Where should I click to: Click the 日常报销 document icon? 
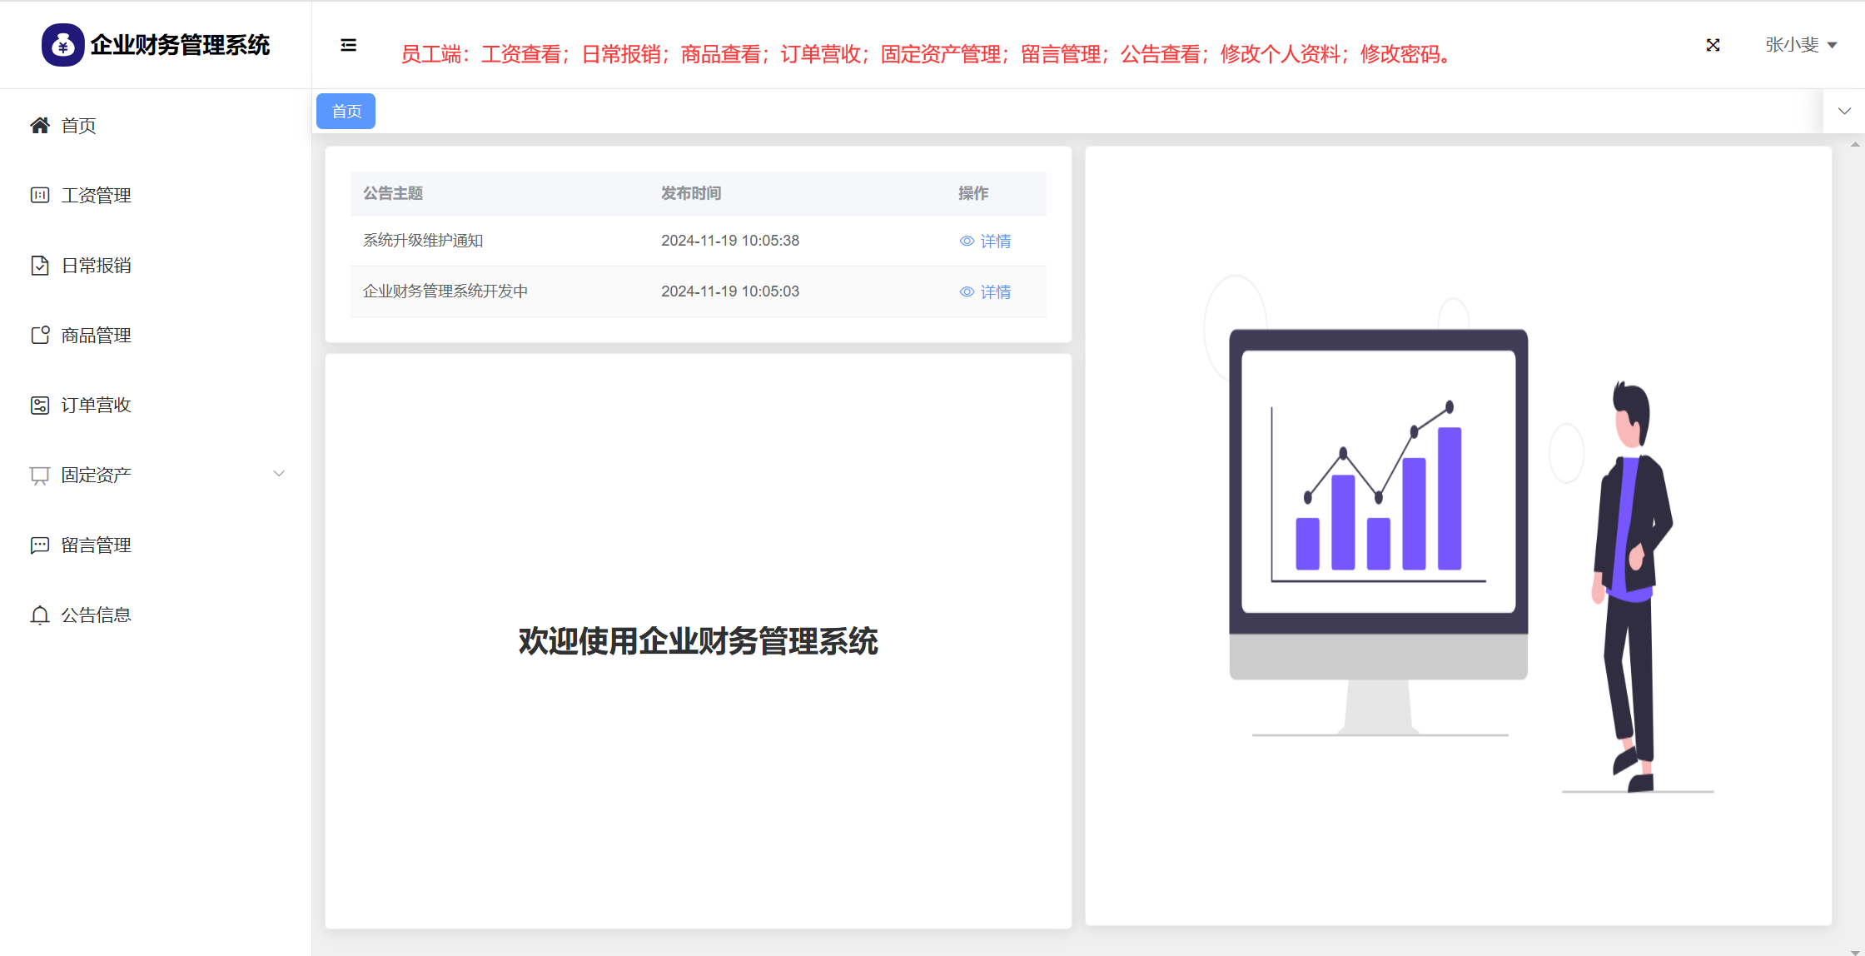pyautogui.click(x=39, y=266)
